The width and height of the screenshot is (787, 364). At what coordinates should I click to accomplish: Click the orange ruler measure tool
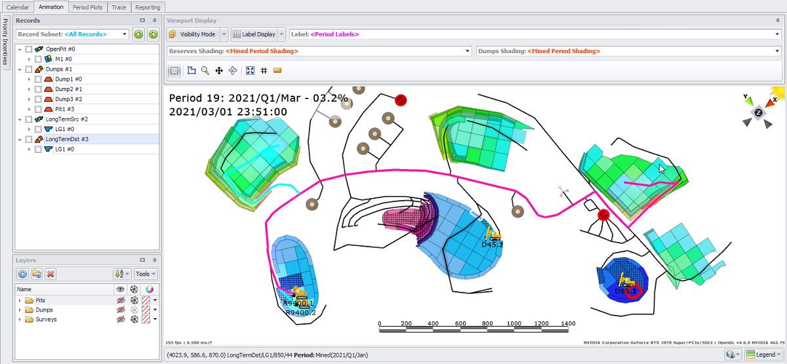pyautogui.click(x=277, y=71)
